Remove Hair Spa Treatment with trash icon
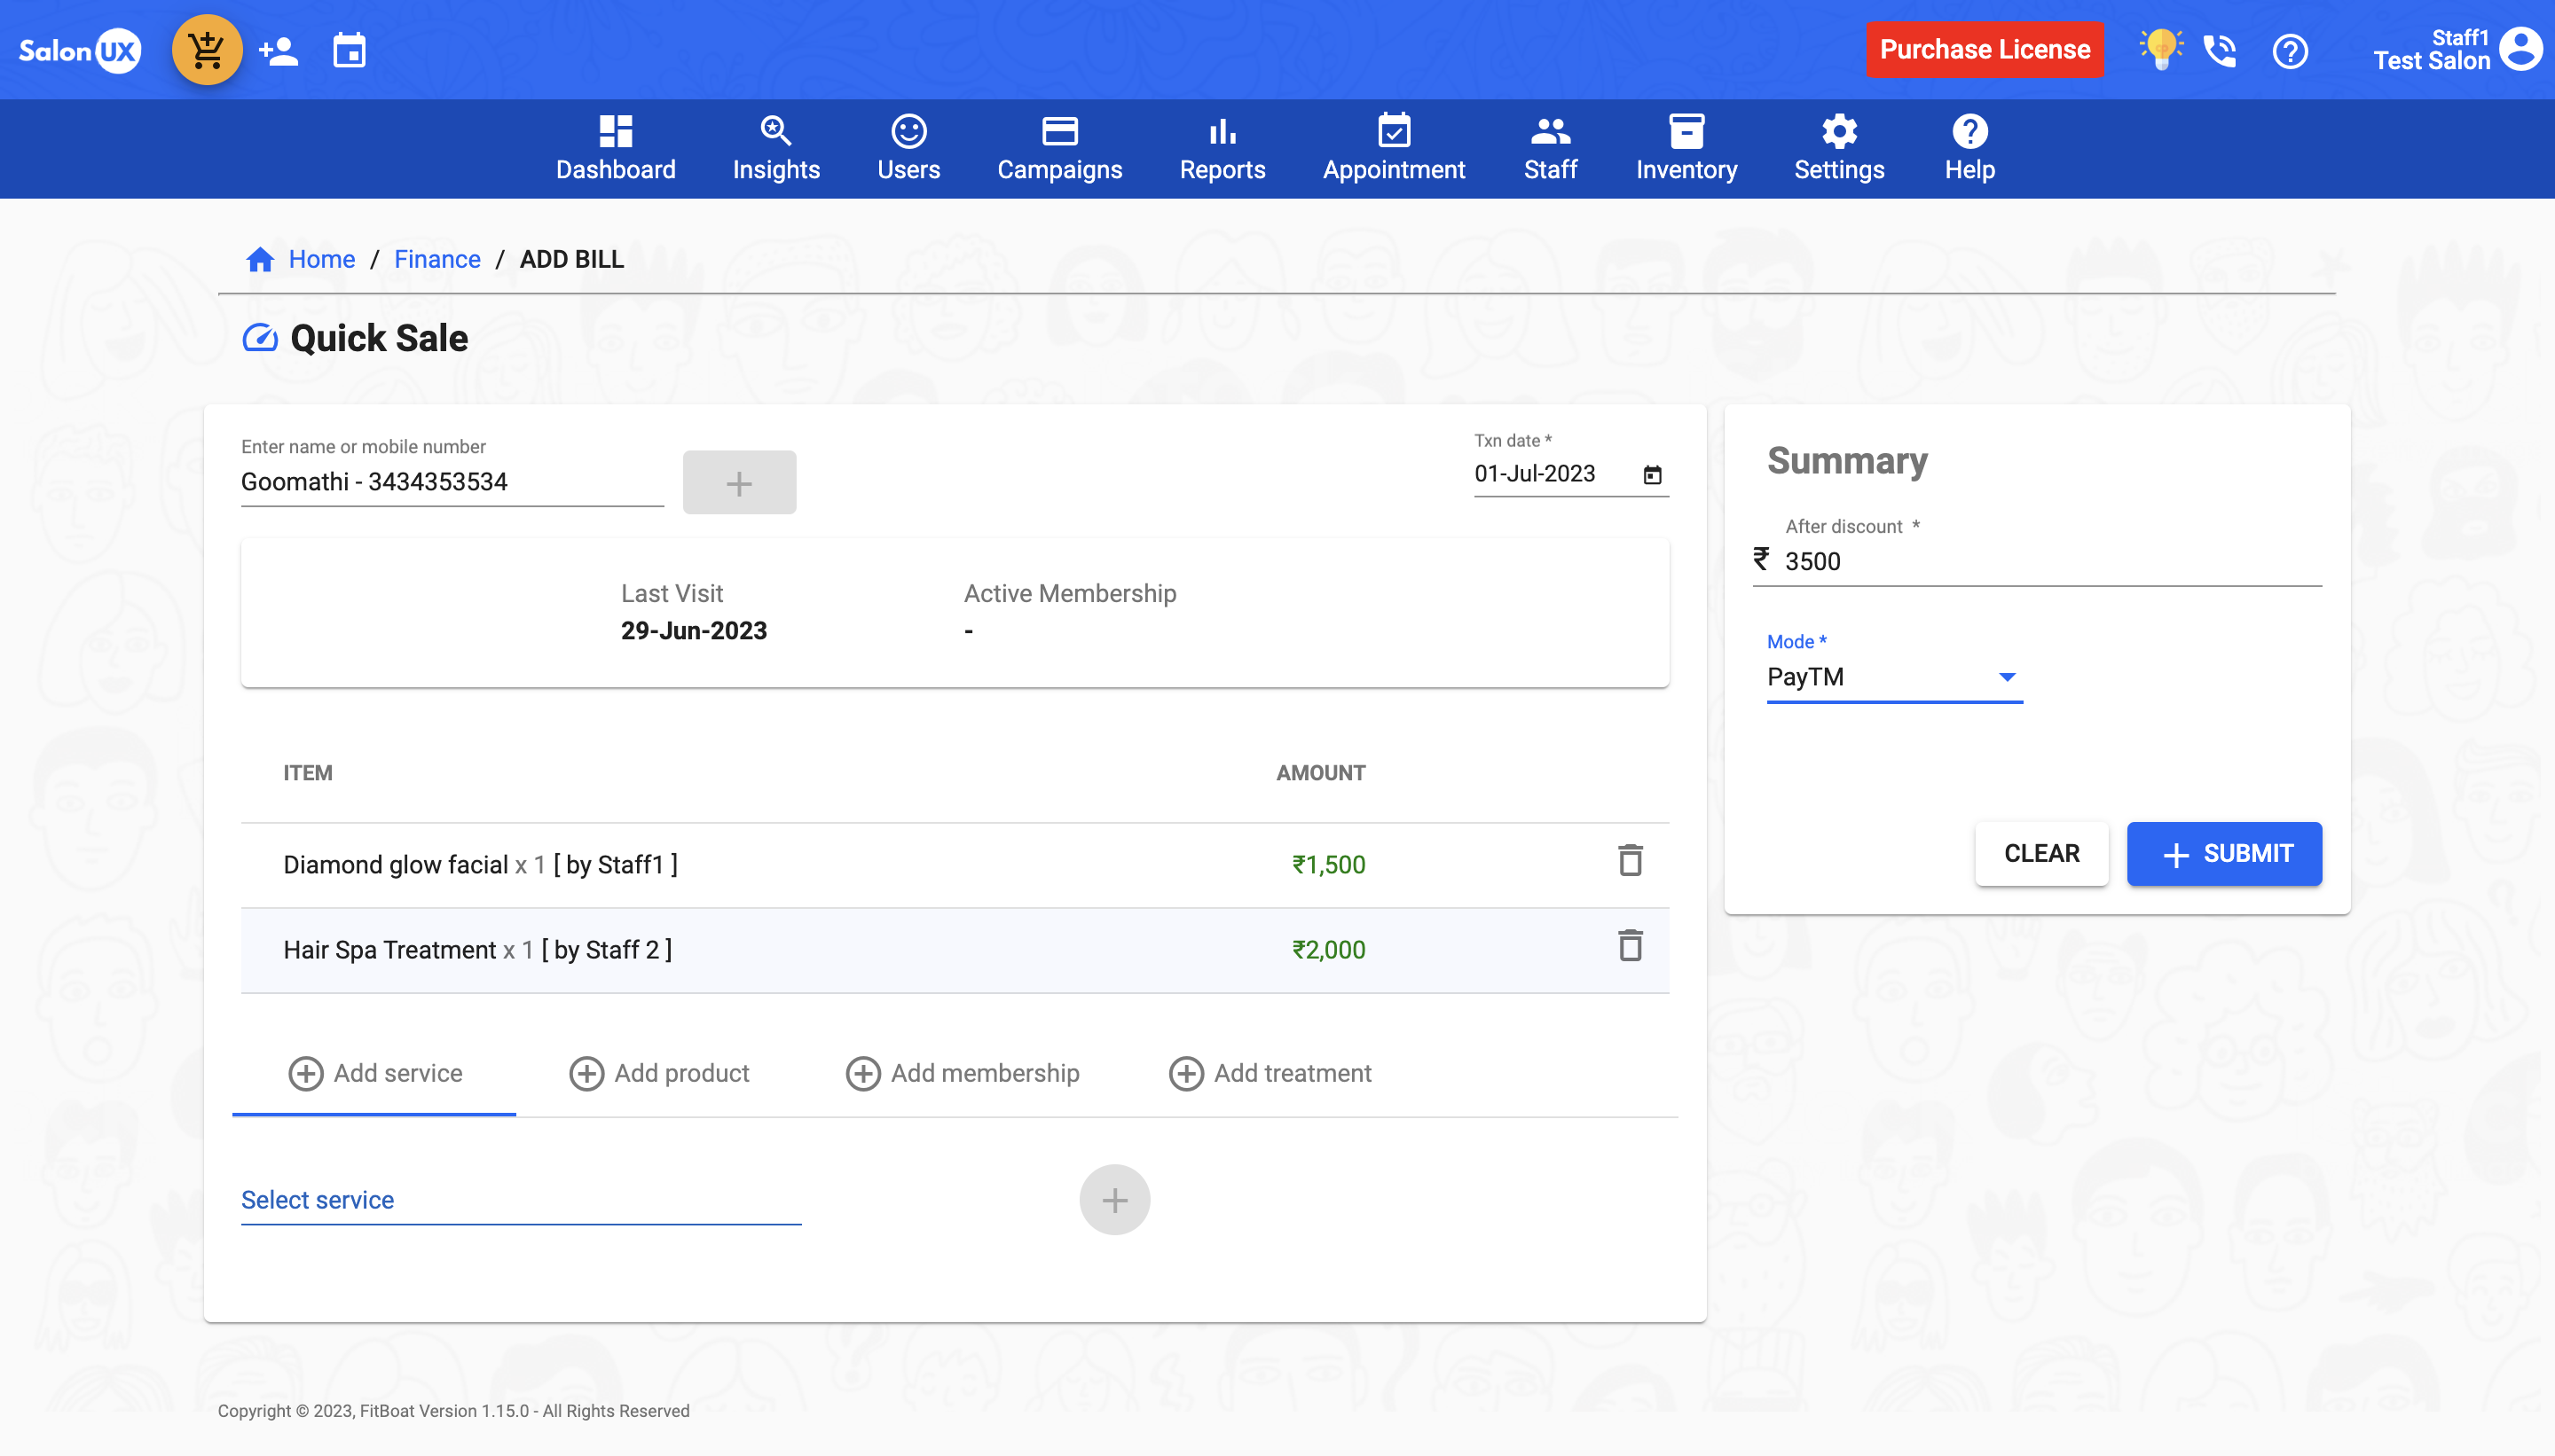Viewport: 2555px width, 1456px height. [x=1630, y=946]
